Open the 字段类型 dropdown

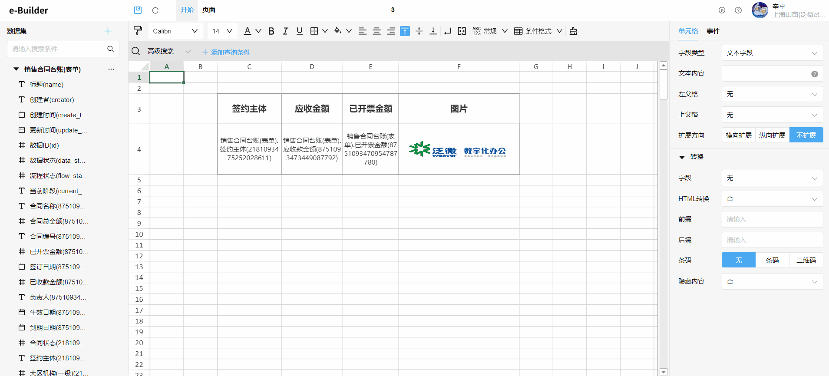coord(772,53)
